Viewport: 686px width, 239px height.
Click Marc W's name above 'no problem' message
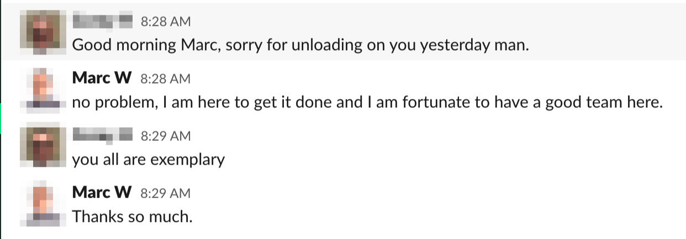click(102, 79)
